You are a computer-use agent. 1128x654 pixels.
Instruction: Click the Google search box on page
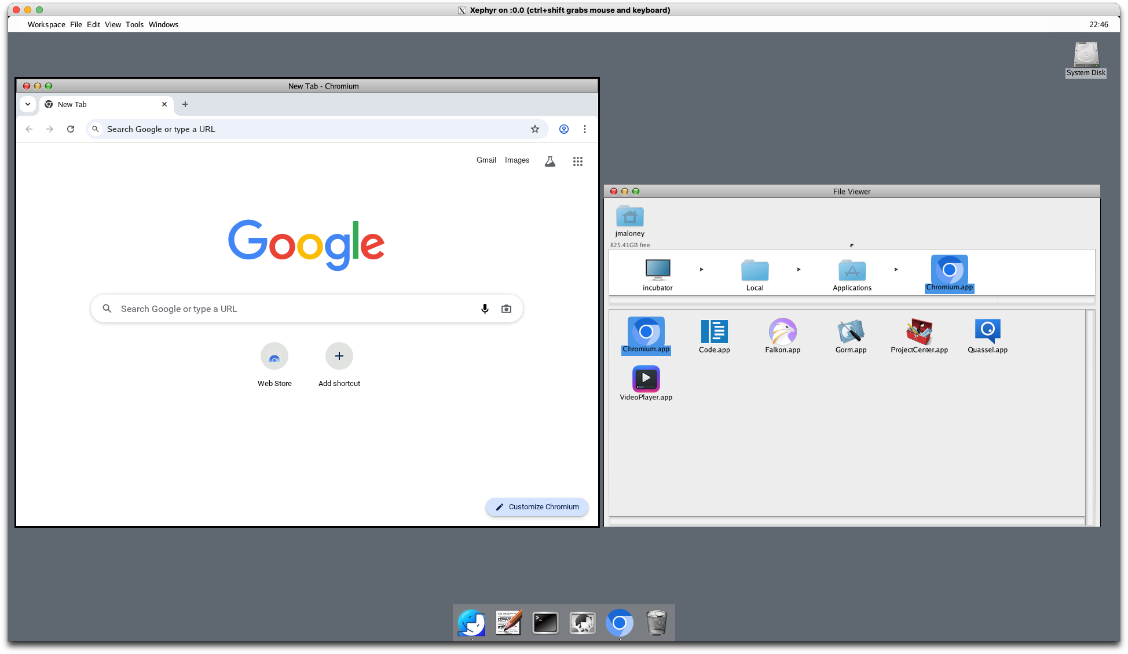click(290, 309)
